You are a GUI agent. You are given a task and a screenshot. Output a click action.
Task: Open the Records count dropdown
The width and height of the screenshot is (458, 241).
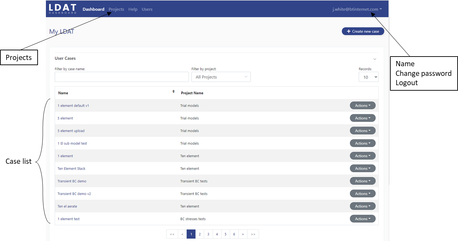[x=368, y=77]
